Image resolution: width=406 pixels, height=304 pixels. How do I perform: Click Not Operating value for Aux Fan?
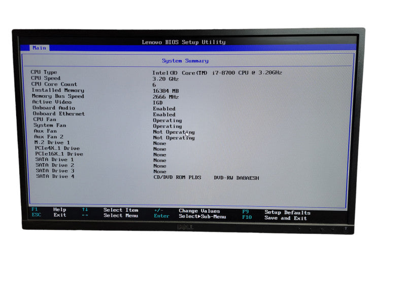[174, 132]
